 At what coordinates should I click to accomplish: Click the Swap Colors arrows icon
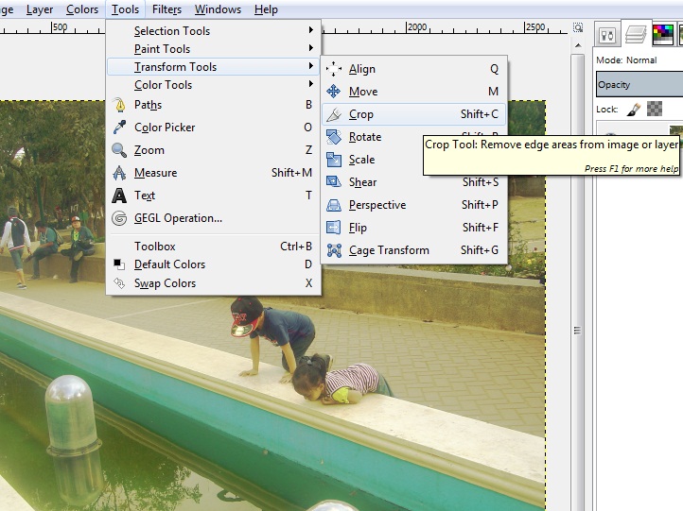(x=119, y=283)
